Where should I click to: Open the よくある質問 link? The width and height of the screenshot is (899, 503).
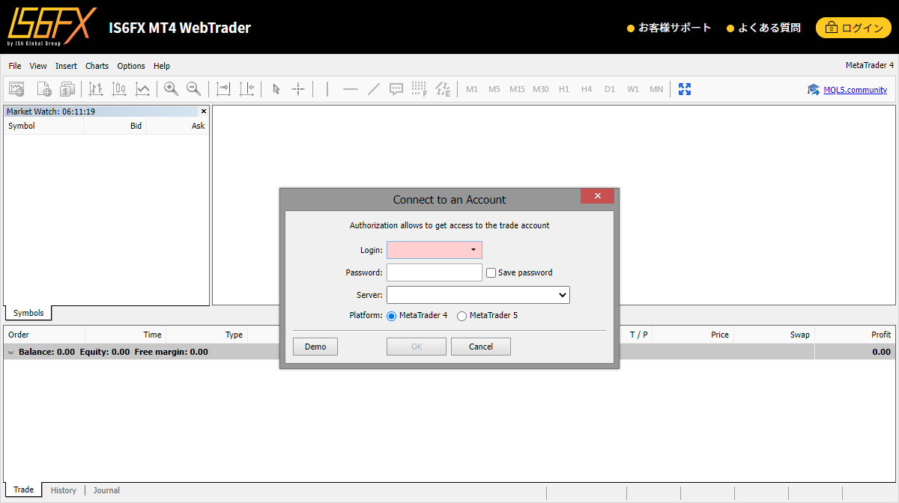(x=763, y=28)
